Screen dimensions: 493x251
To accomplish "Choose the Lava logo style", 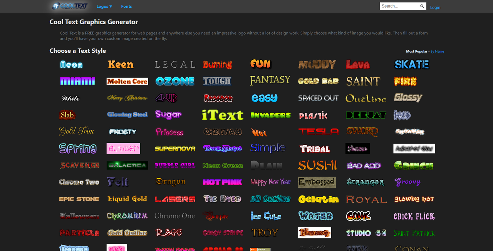I will [357, 64].
